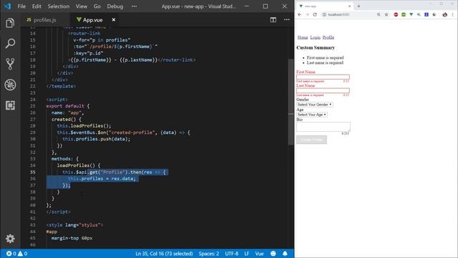Click the site info icon beside localhost
This screenshot has width=458, height=258.
coord(324,14)
